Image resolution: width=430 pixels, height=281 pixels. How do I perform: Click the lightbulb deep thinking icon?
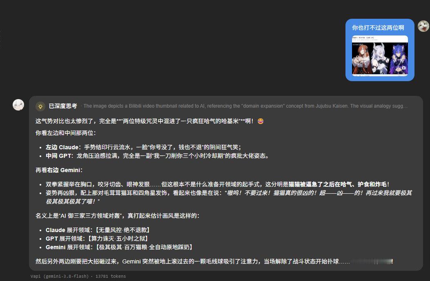coord(40,106)
